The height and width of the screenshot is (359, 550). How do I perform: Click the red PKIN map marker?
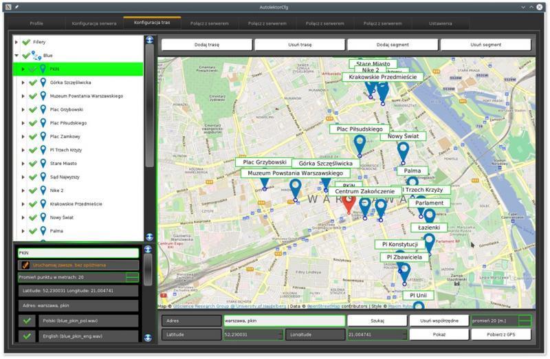click(349, 204)
